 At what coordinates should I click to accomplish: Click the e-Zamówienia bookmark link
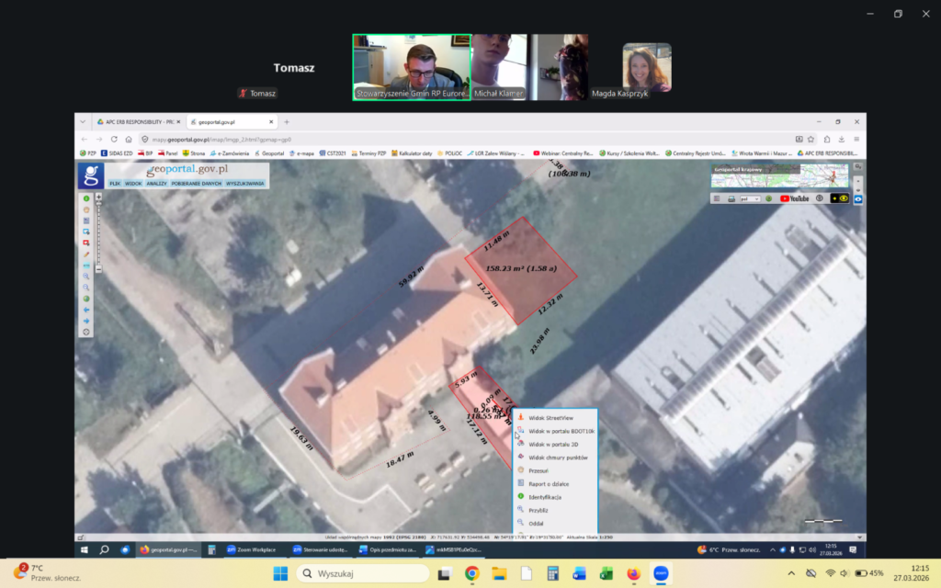(232, 153)
